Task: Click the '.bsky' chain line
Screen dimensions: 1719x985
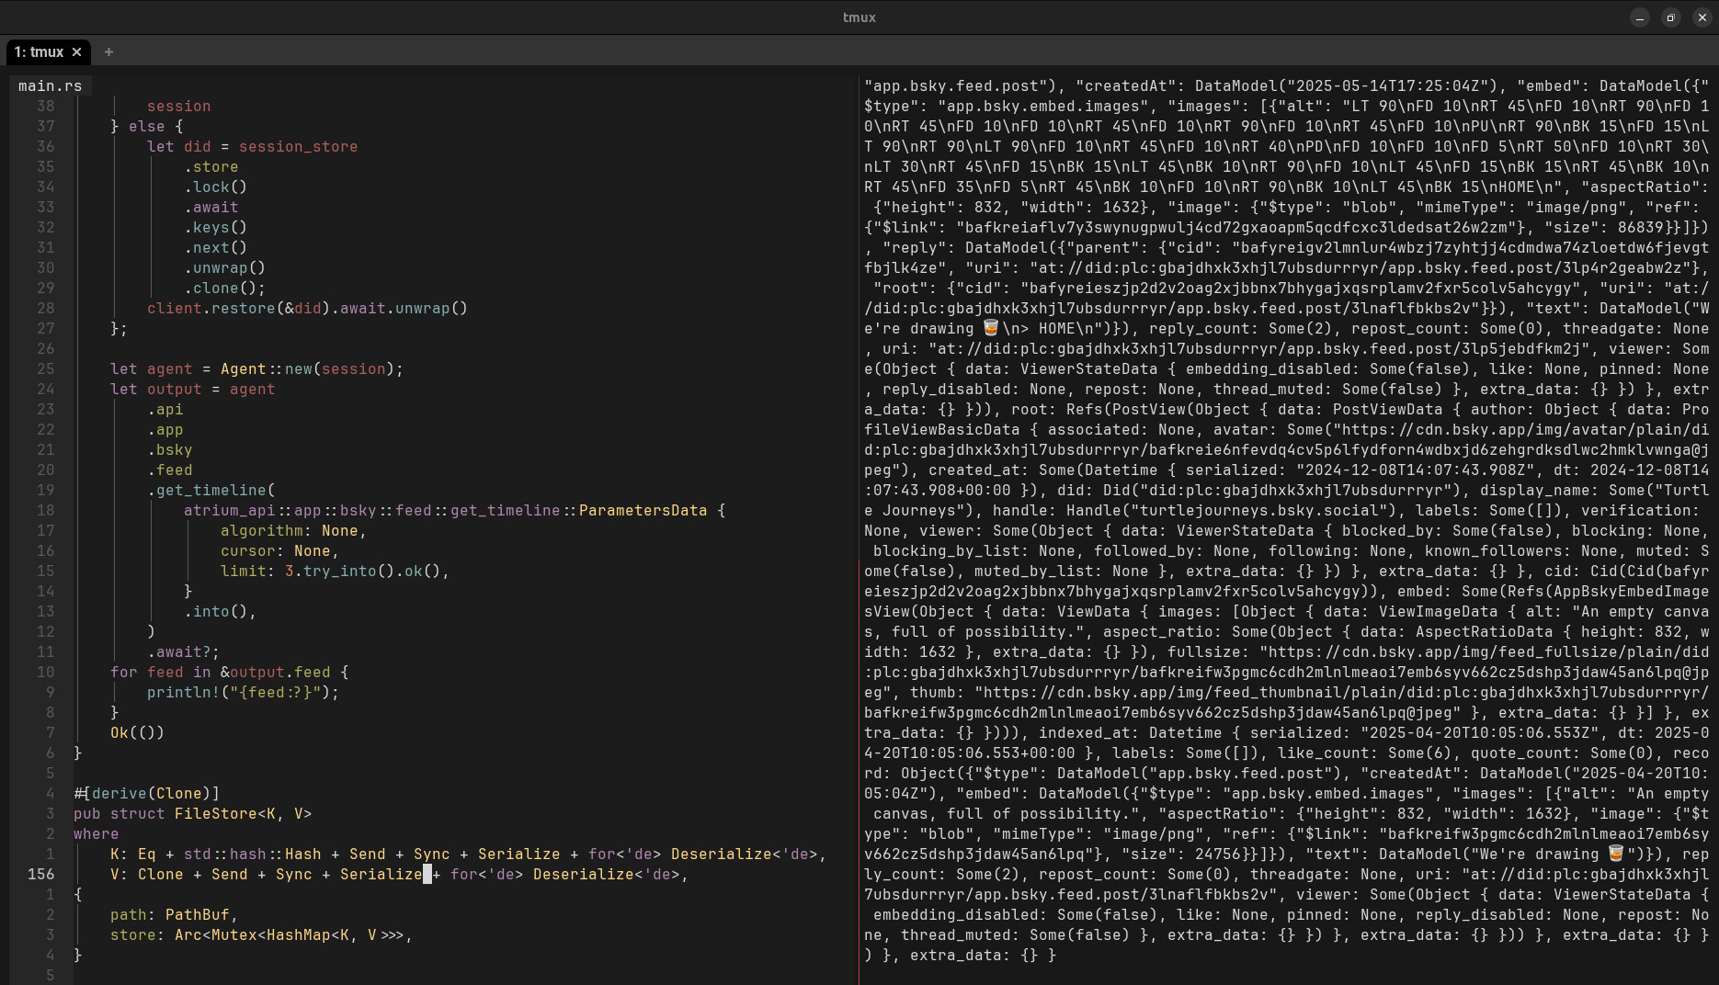Action: (x=169, y=449)
